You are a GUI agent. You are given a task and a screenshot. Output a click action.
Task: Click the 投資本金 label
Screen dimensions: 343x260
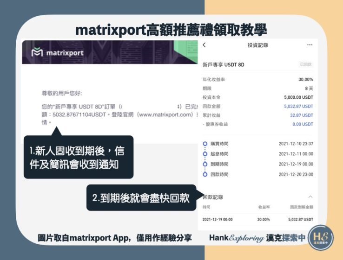coord(211,97)
